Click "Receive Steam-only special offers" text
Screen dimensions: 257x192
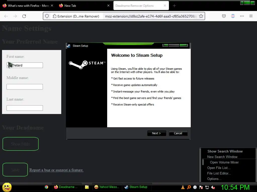coord(134,104)
